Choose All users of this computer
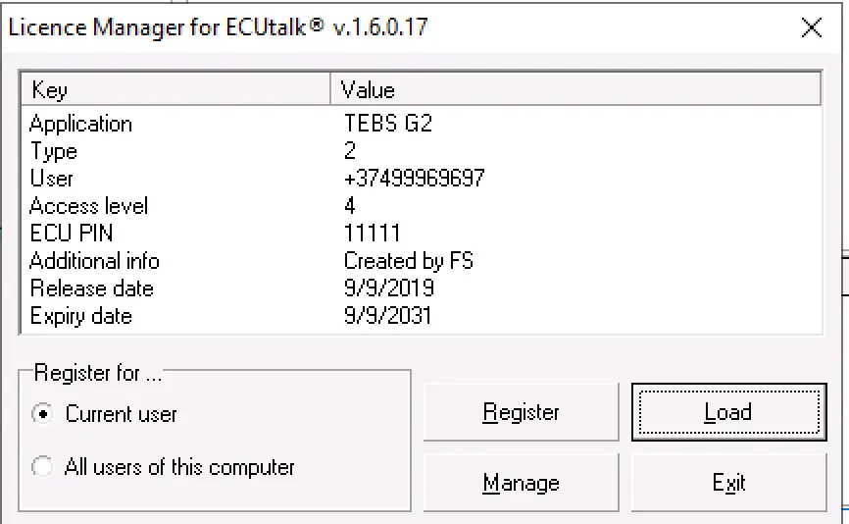This screenshot has width=849, height=524. tap(43, 467)
